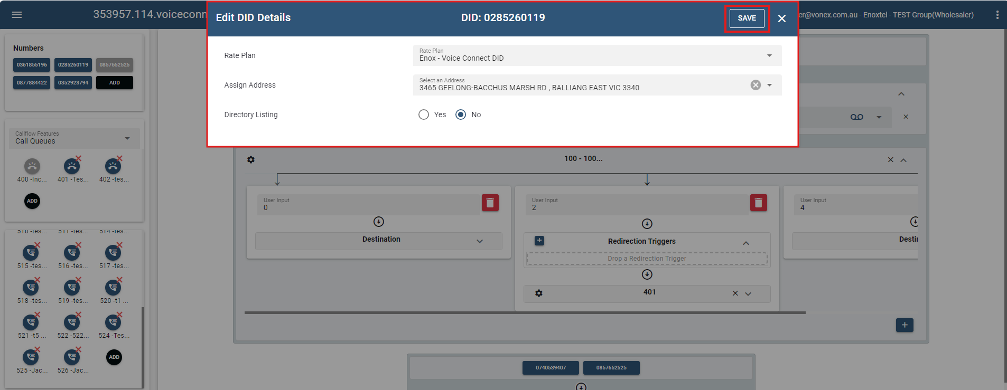Select number 0361855196
This screenshot has height=390, width=1007.
pos(32,65)
